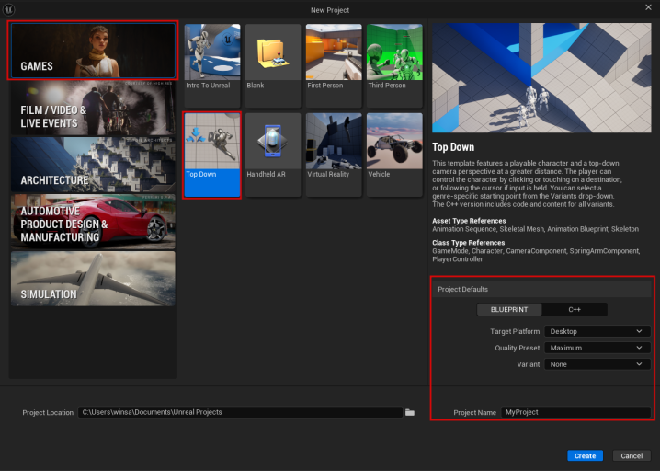Select the Games category
Image resolution: width=660 pixels, height=471 pixels.
93,51
